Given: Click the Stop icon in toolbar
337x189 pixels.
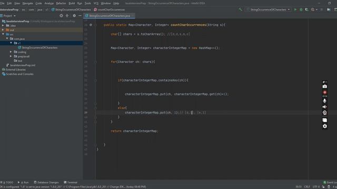Looking at the screenshot, I should [322, 9].
